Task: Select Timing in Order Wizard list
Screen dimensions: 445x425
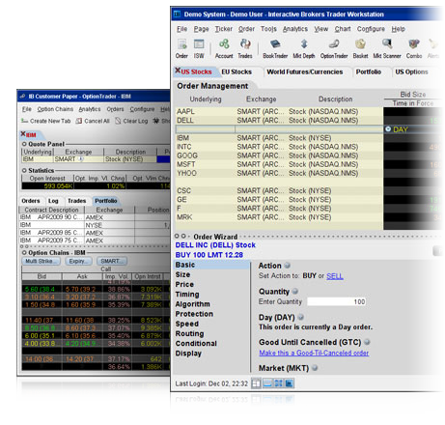Action: tap(187, 295)
